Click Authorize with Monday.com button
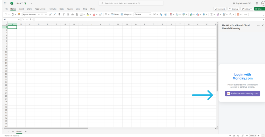 click(242, 94)
